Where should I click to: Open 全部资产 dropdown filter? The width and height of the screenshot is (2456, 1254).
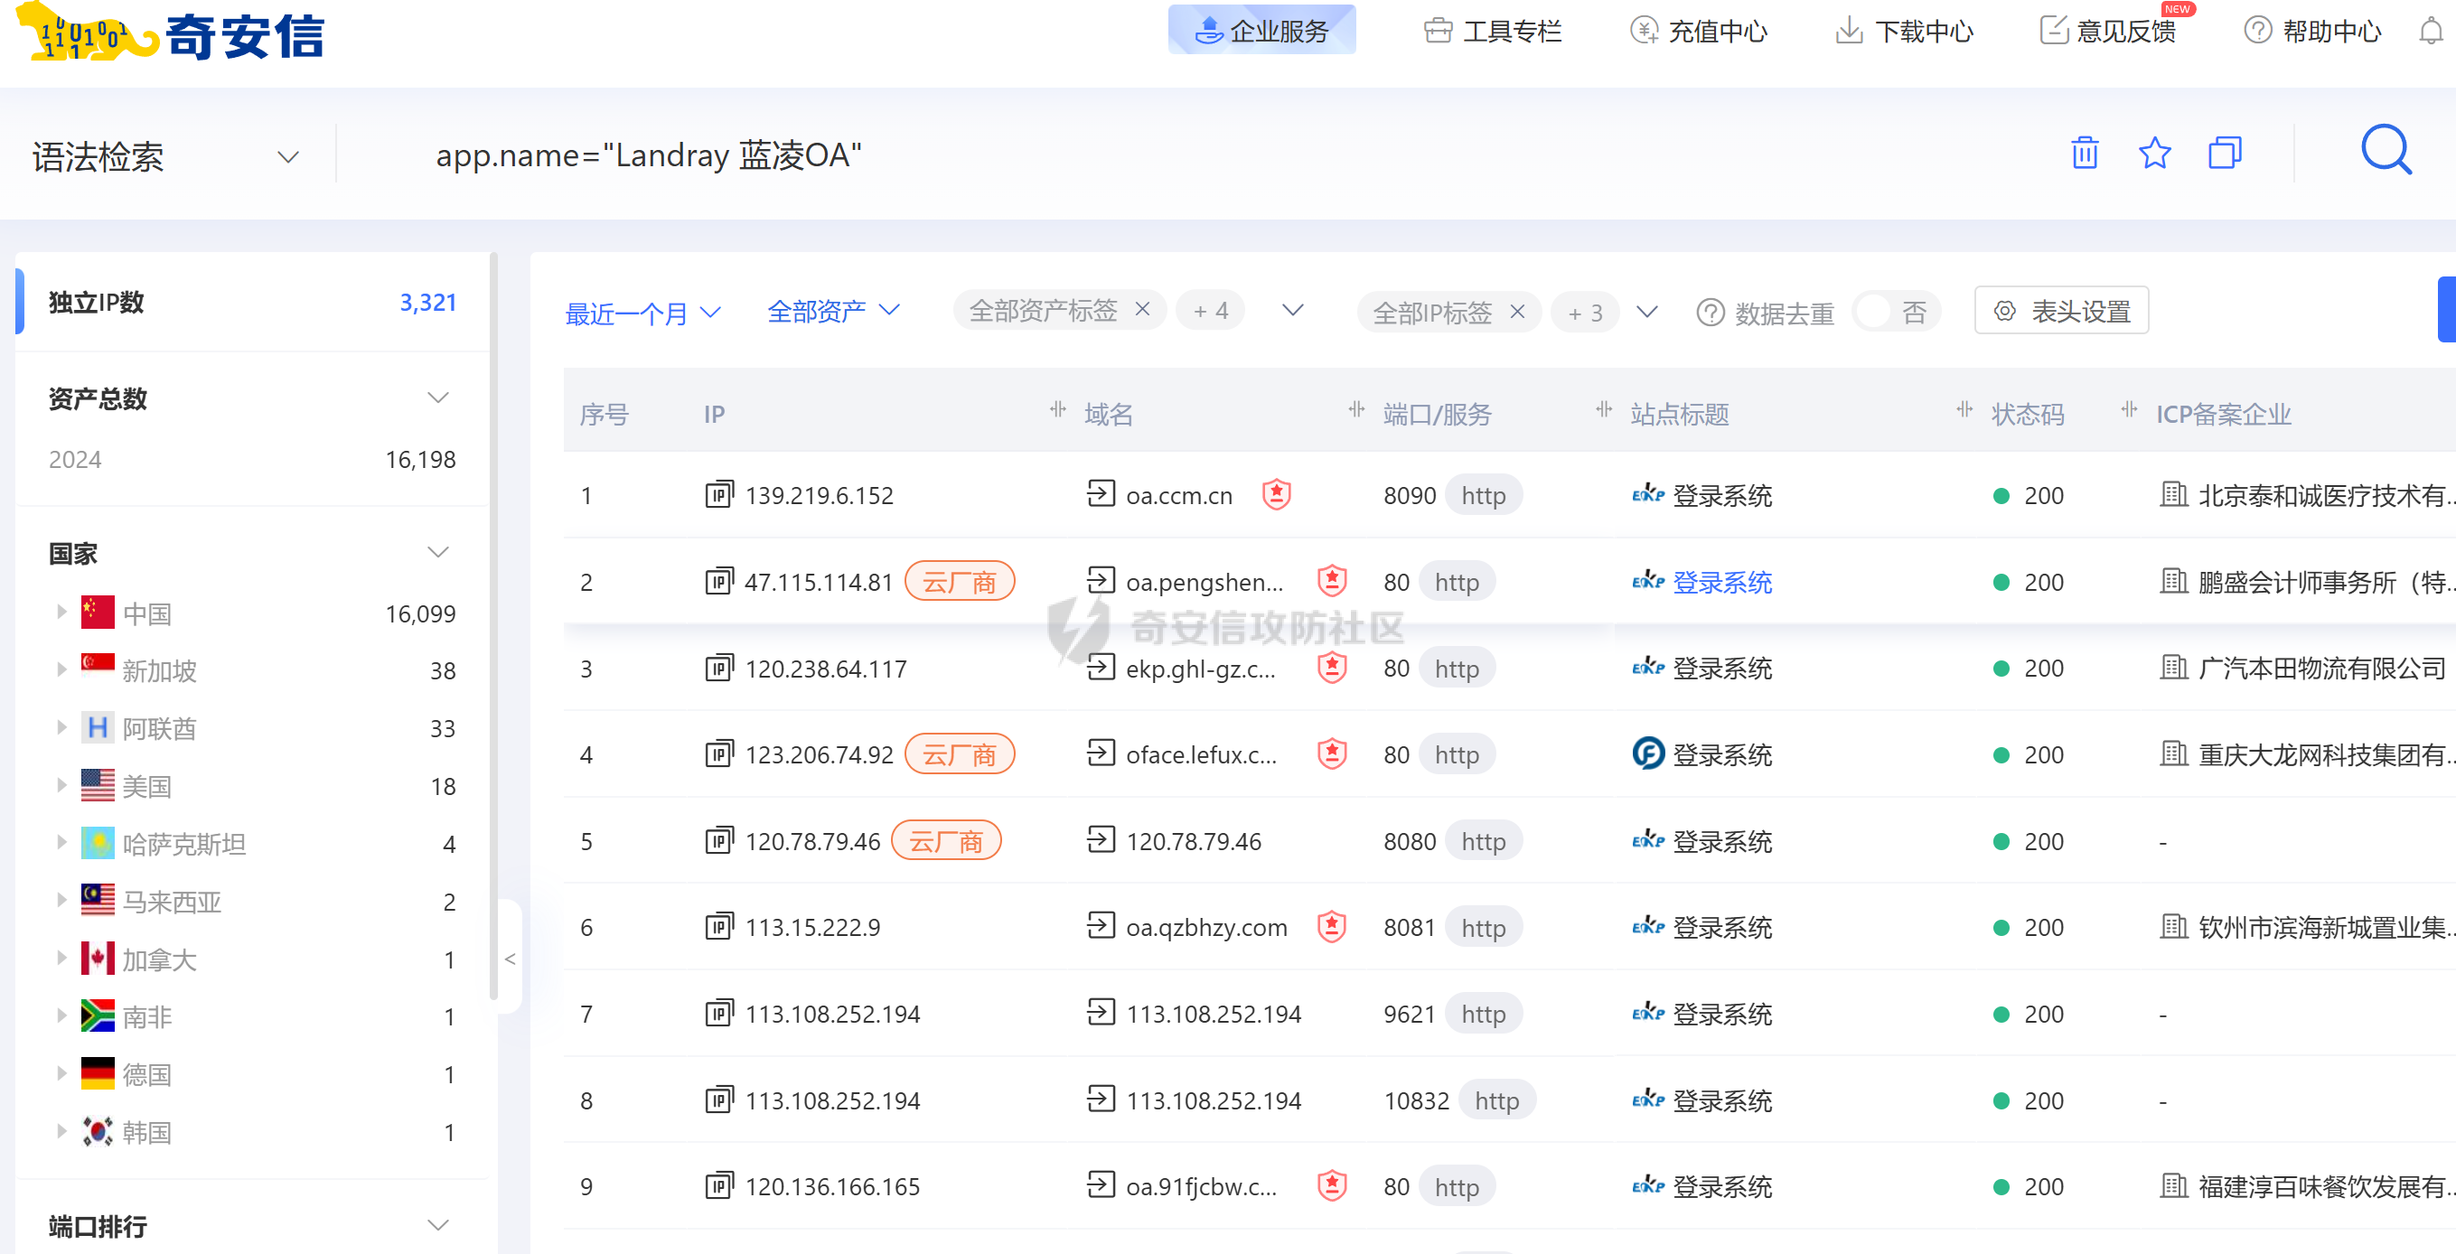[833, 310]
